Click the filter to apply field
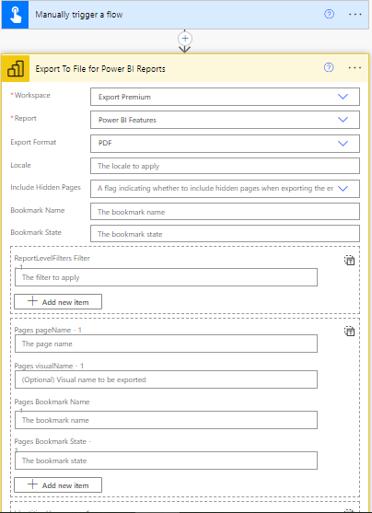Image resolution: width=372 pixels, height=513 pixels. click(166, 277)
